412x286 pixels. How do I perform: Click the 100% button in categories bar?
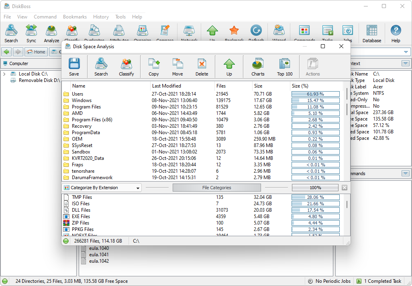pos(315,188)
